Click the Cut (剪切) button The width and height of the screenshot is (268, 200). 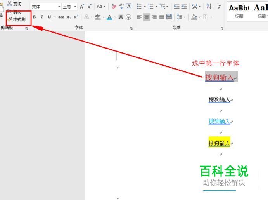coord(14,4)
